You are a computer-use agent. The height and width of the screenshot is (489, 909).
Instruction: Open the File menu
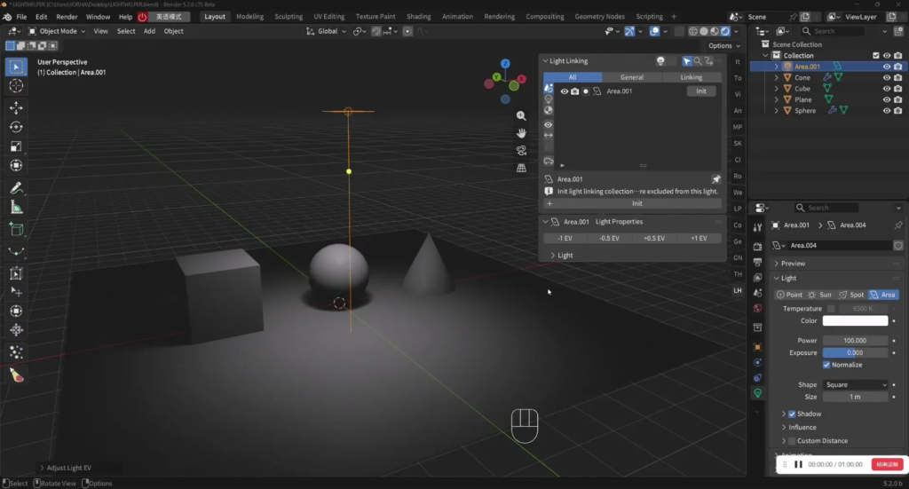[x=21, y=17]
